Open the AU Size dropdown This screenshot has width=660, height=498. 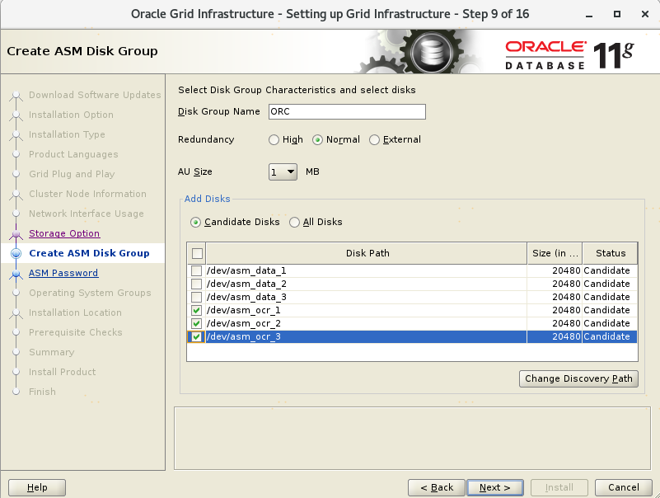[x=283, y=172]
